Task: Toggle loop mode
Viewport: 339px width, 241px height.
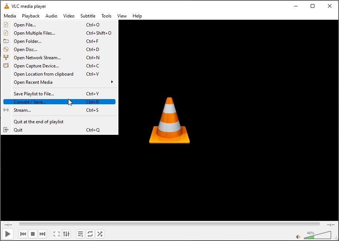Action: (90, 234)
